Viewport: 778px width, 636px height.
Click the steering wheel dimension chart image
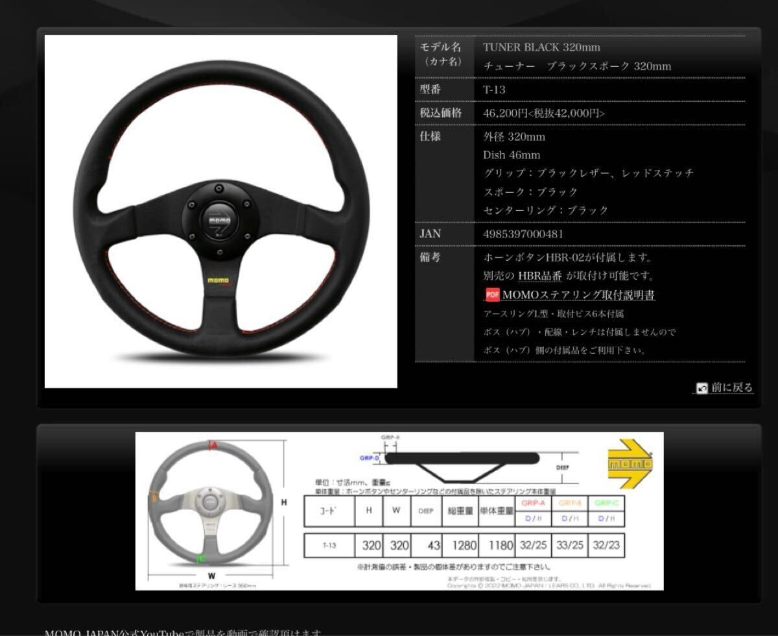(x=399, y=511)
